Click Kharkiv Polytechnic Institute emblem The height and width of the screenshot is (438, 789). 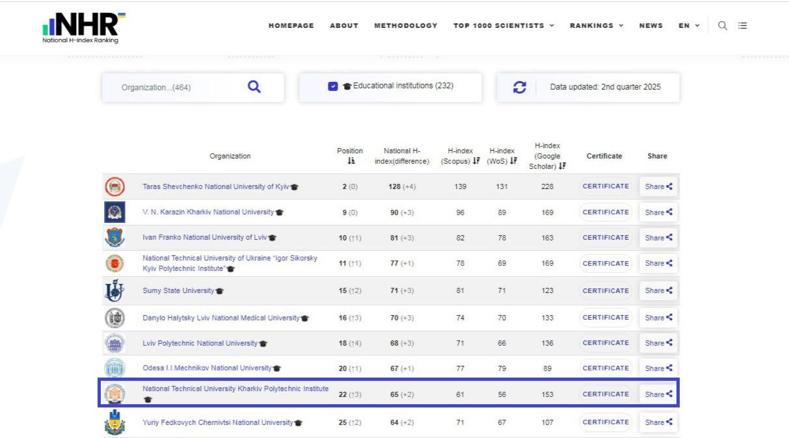pos(114,394)
